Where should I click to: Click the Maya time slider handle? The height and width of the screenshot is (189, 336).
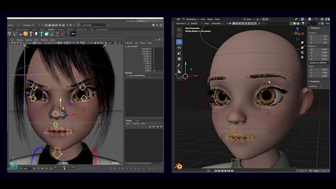(64, 168)
